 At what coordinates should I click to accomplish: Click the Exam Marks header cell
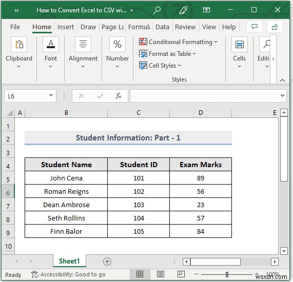coord(201,165)
